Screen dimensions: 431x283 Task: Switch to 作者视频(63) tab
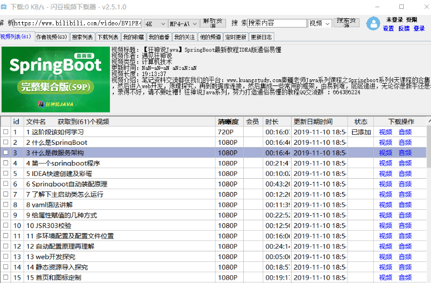click(x=52, y=37)
